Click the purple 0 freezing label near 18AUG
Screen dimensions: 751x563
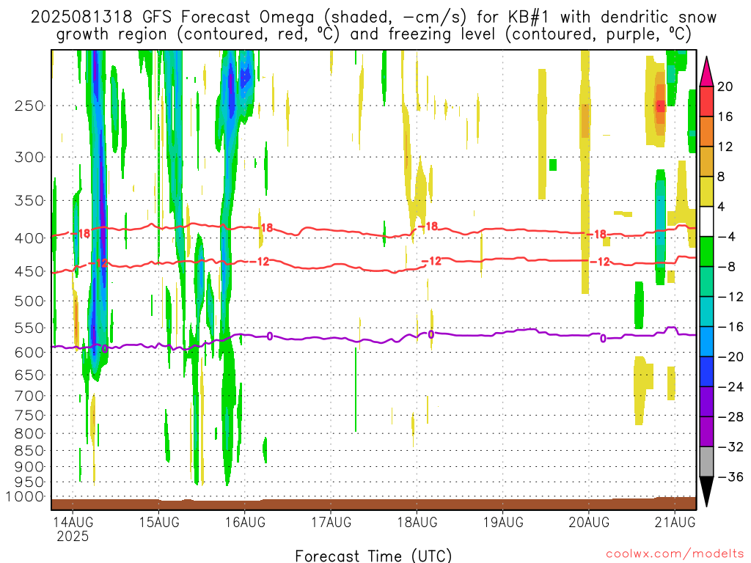tap(431, 334)
